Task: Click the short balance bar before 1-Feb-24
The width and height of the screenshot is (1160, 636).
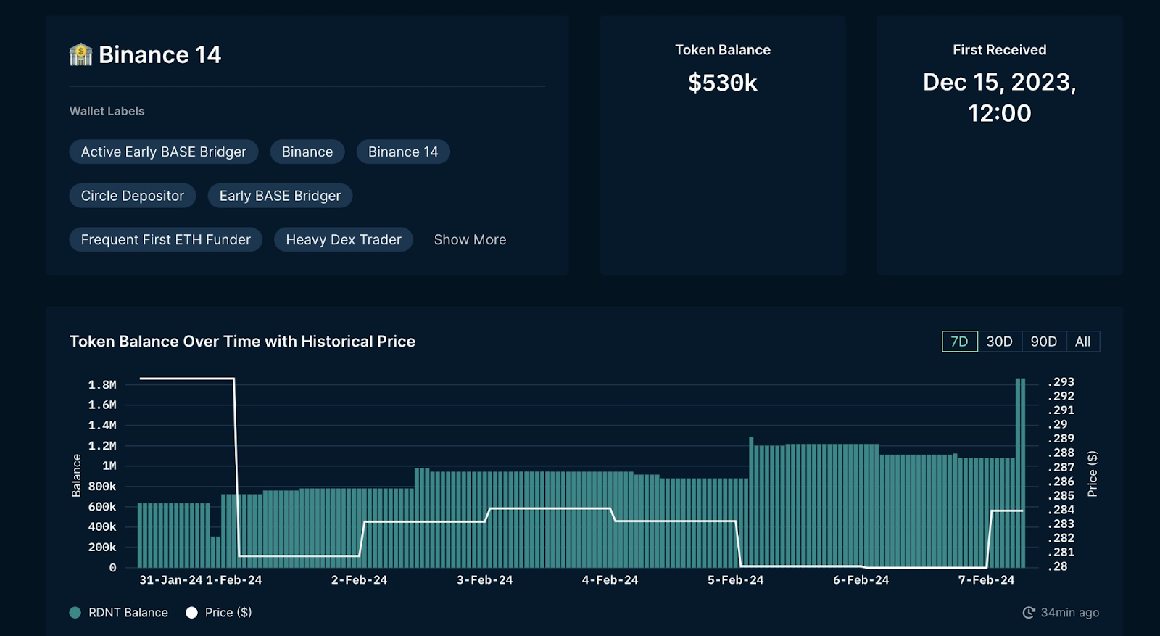Action: click(x=215, y=552)
